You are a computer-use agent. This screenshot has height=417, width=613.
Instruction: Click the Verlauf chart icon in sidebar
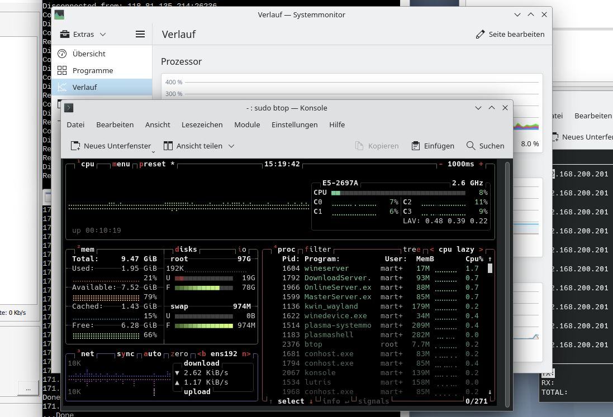(x=62, y=88)
